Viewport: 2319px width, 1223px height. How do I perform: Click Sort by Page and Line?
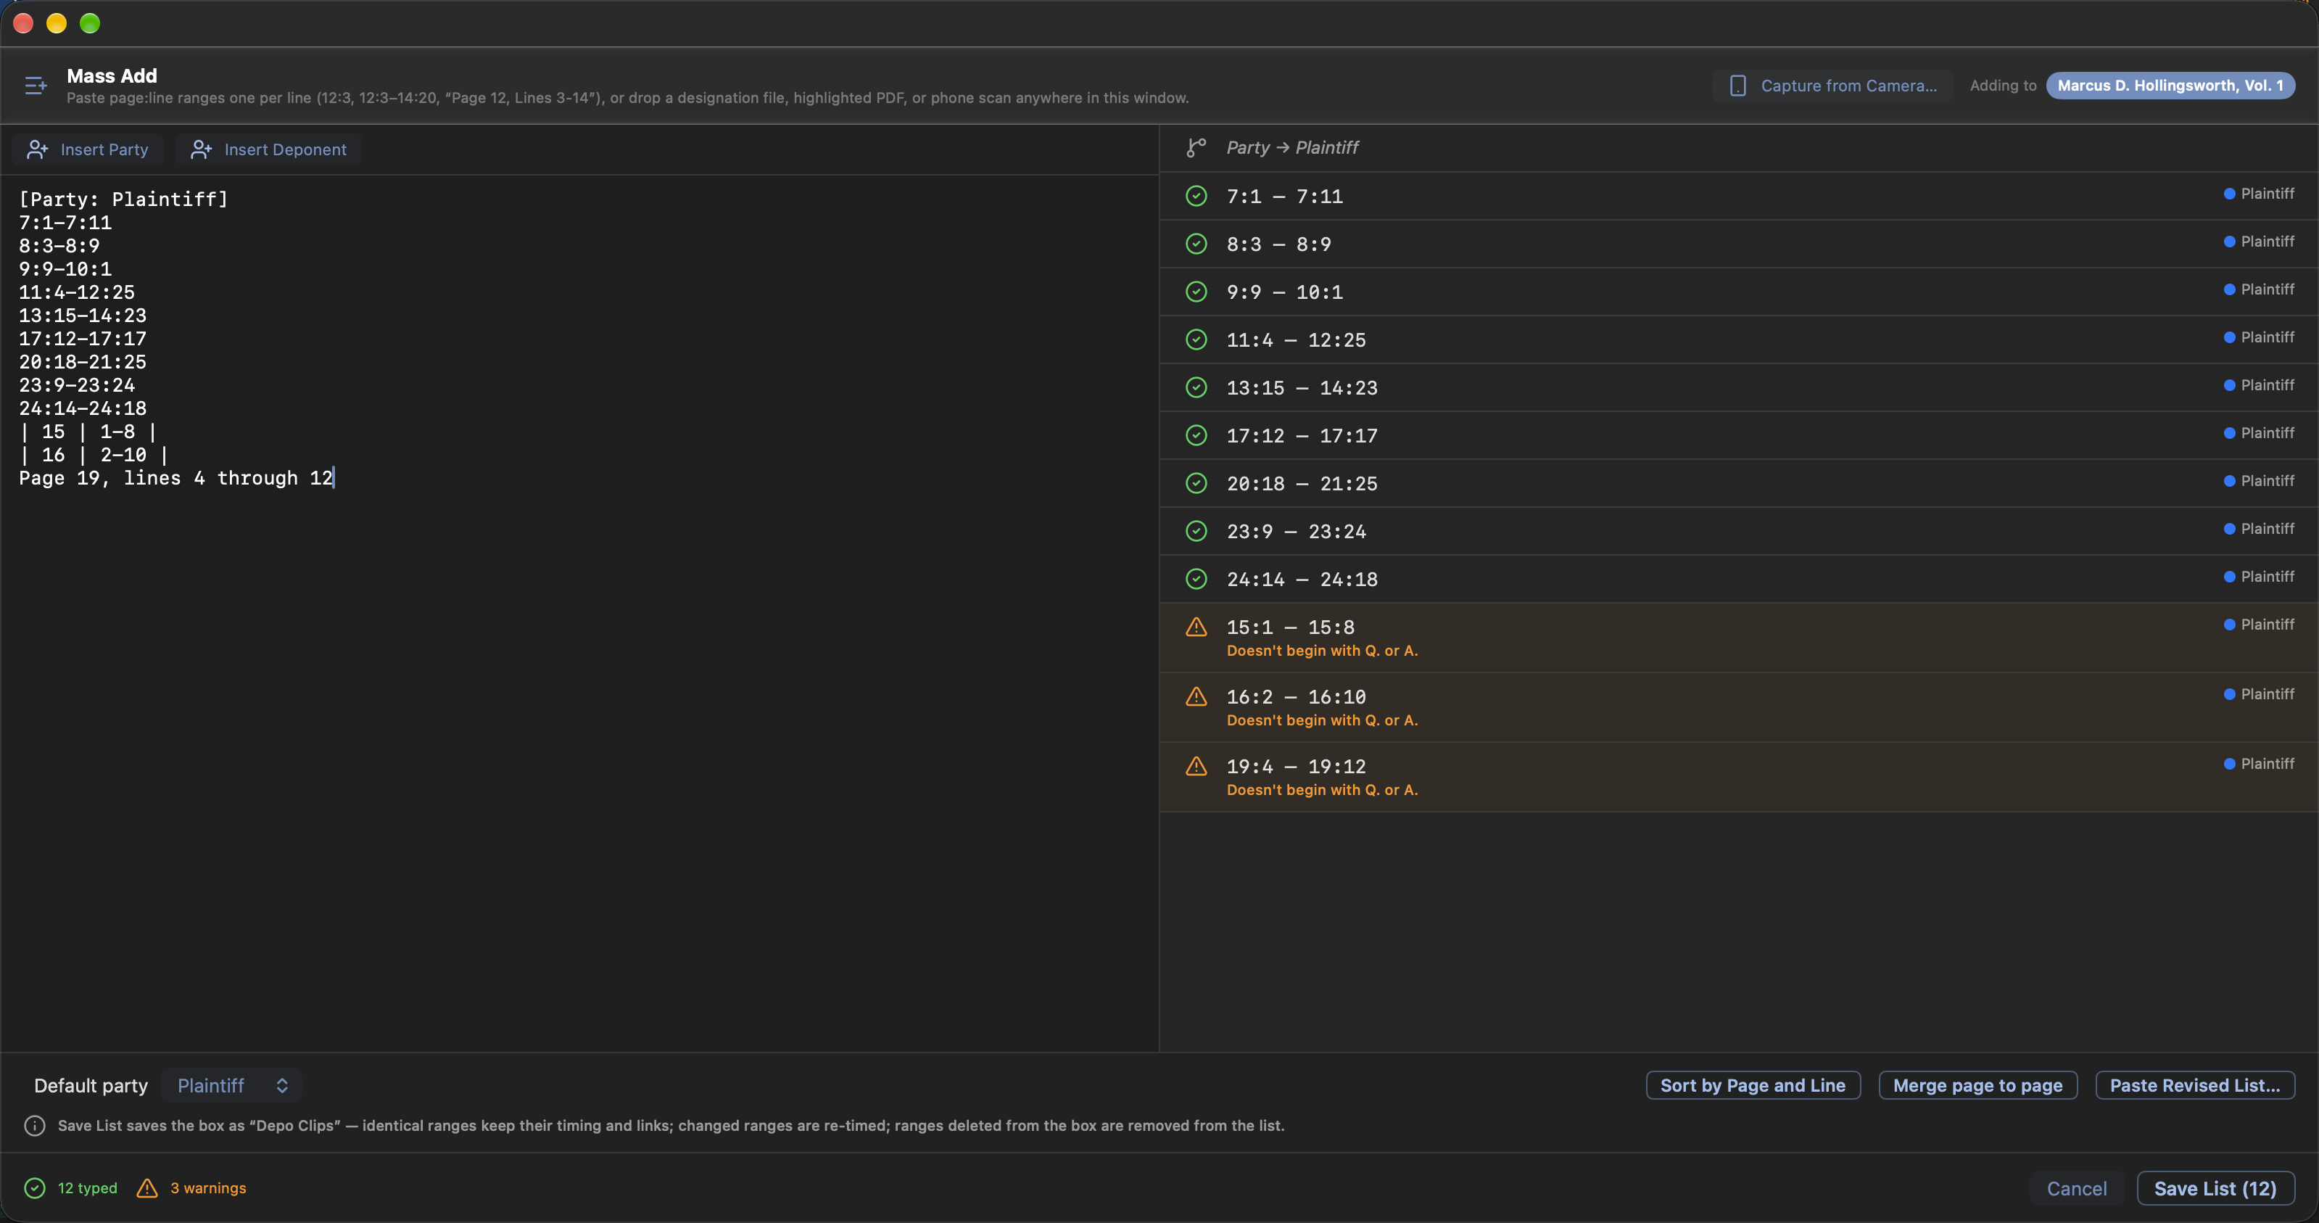coord(1753,1085)
